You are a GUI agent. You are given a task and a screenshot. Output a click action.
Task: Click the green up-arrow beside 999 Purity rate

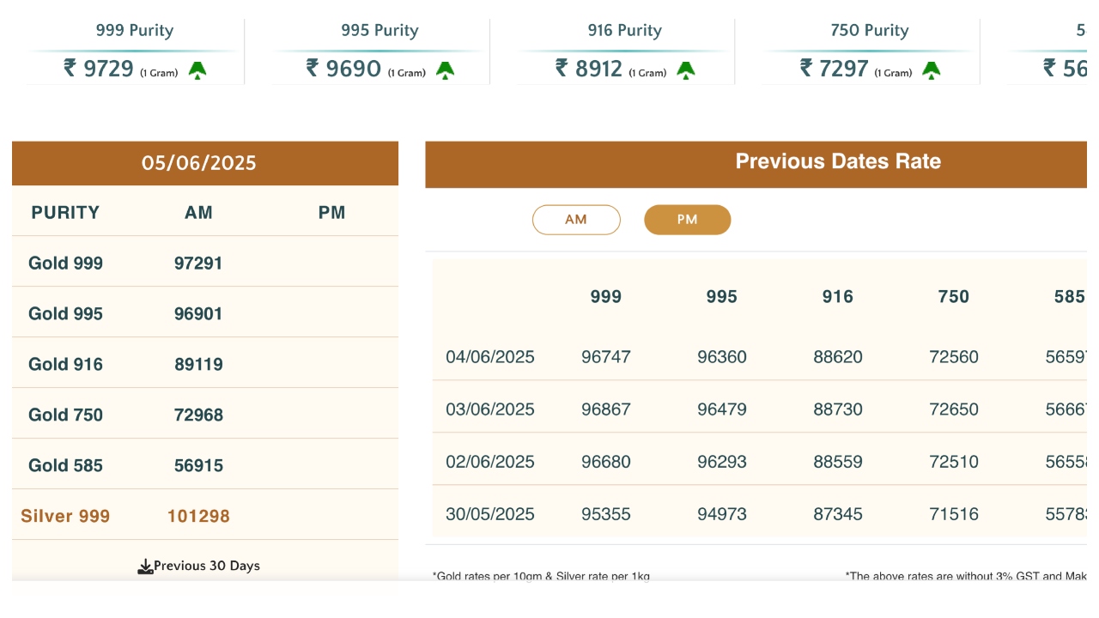point(198,71)
